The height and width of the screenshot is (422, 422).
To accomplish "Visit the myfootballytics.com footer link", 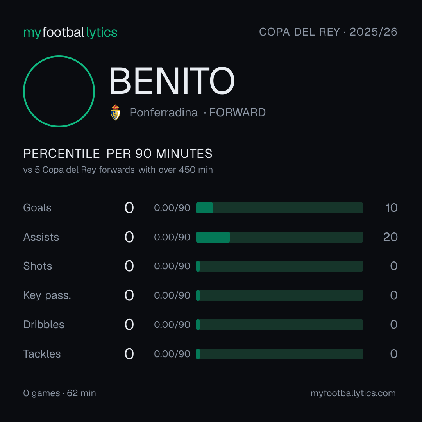I will click(x=353, y=393).
